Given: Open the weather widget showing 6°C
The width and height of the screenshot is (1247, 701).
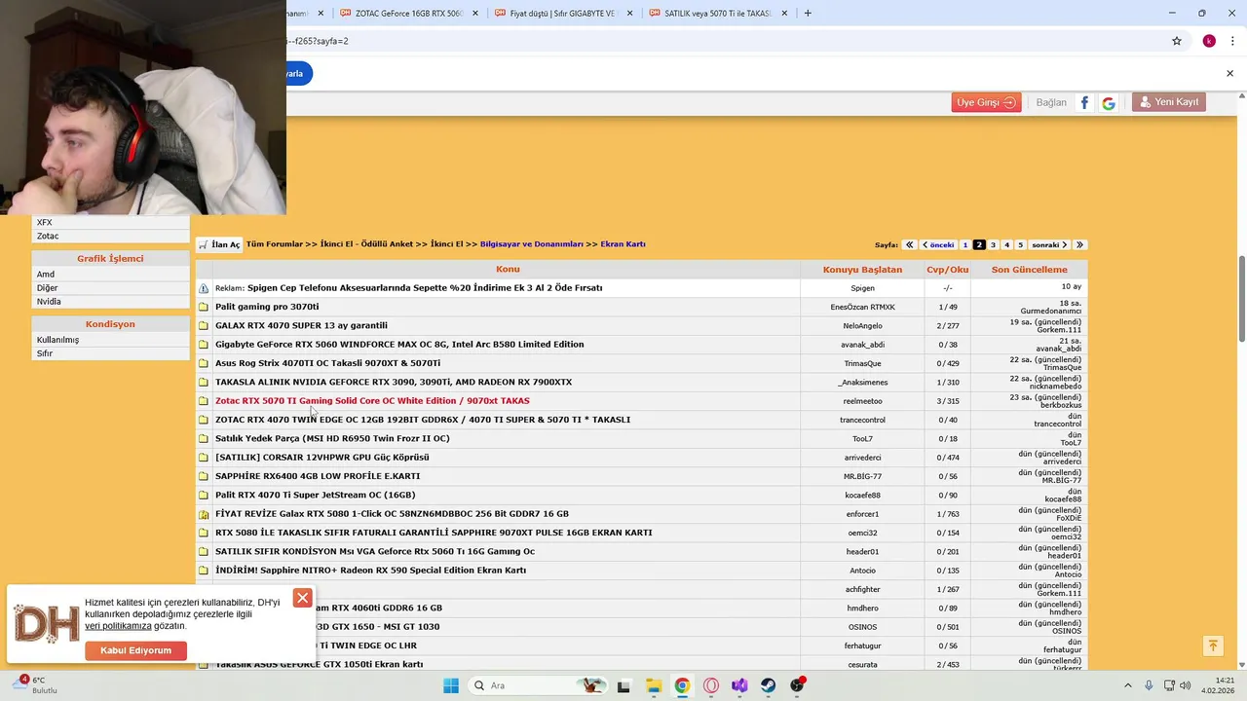Looking at the screenshot, I should pyautogui.click(x=34, y=685).
